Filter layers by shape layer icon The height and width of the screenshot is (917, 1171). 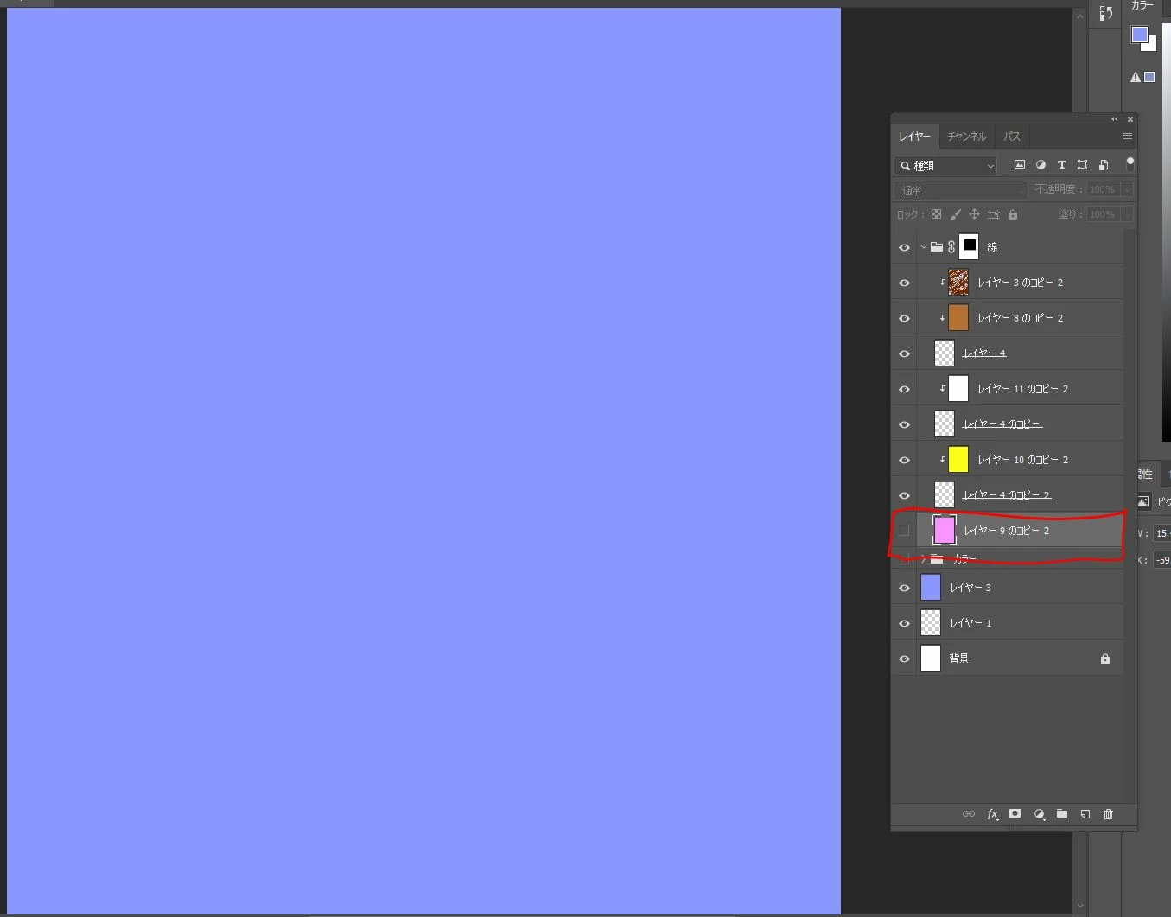[1082, 164]
